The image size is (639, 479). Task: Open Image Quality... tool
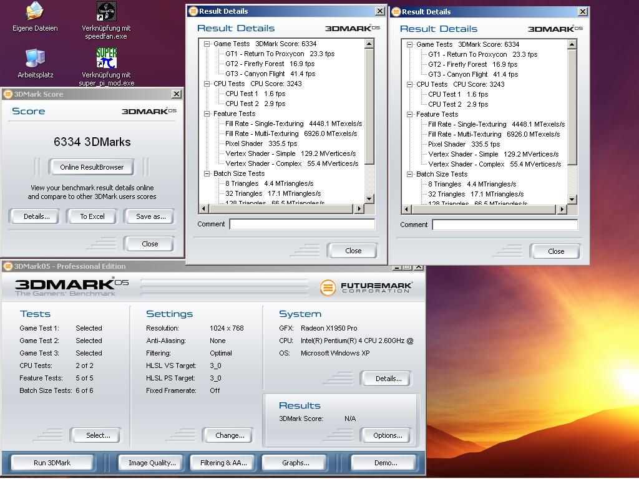[152, 463]
